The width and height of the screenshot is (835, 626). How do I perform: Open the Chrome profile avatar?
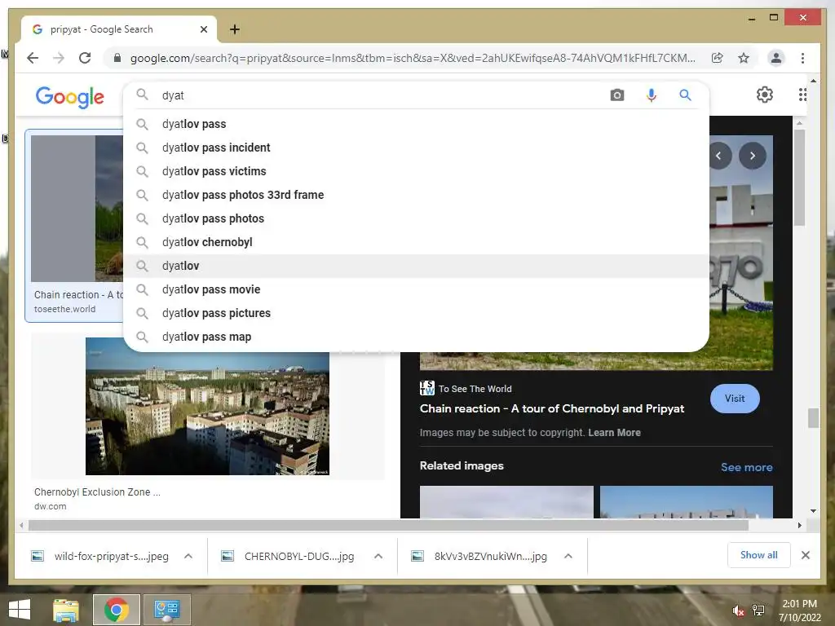coord(776,58)
